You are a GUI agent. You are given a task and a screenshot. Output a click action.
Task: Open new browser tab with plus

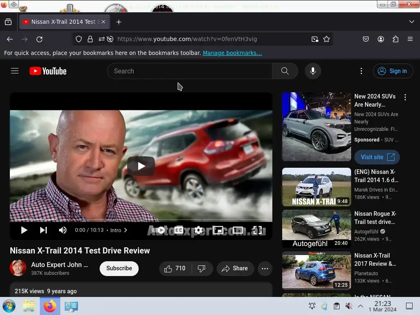[119, 22]
